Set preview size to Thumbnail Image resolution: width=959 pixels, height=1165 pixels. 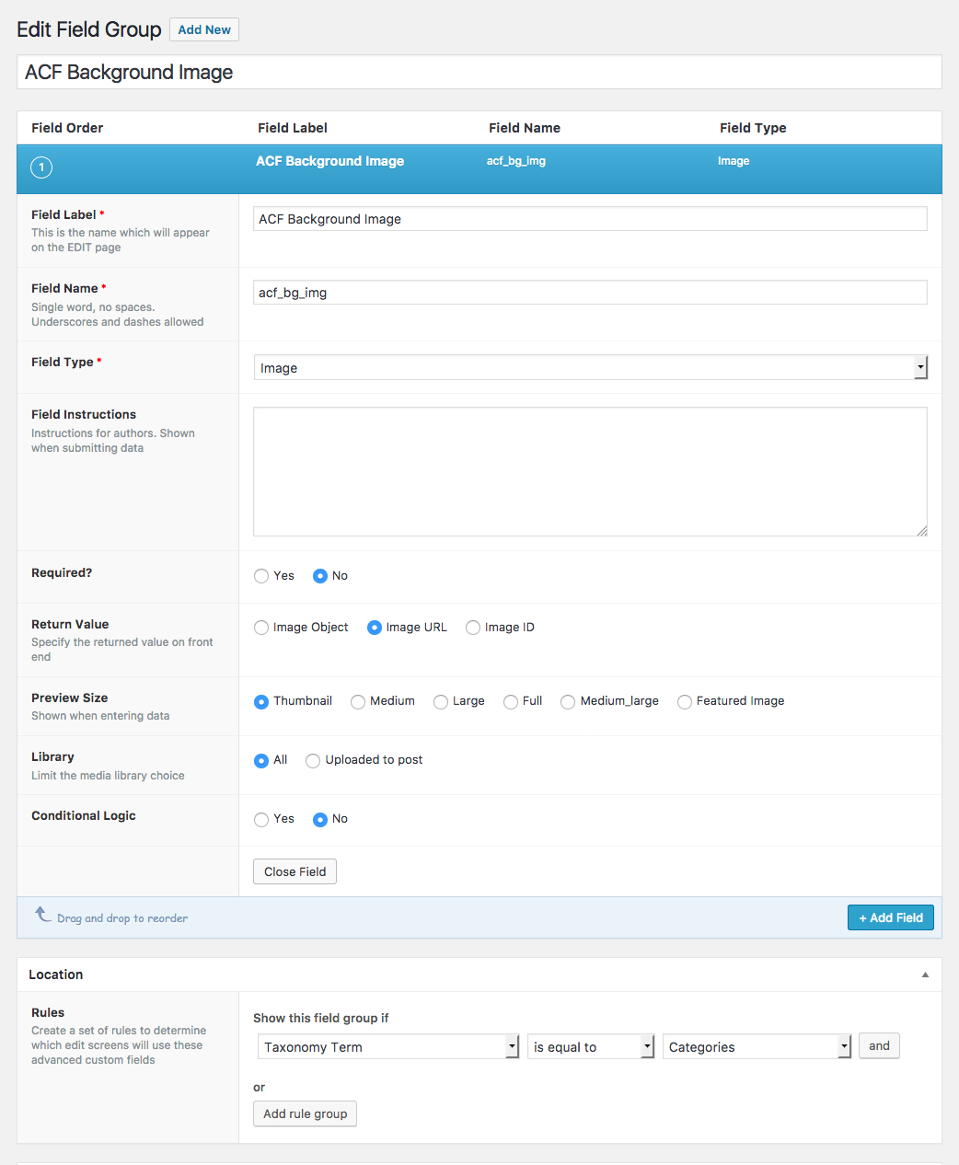(261, 701)
